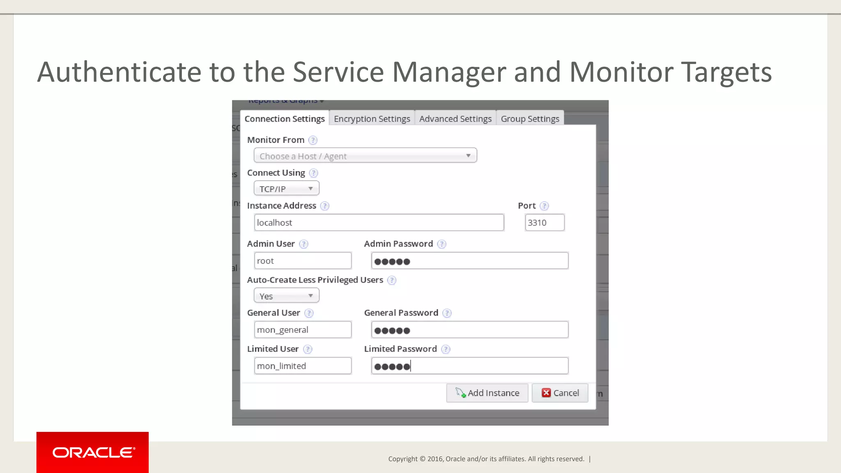Switch to the Encryption Settings tab
This screenshot has height=473, width=841.
point(372,118)
